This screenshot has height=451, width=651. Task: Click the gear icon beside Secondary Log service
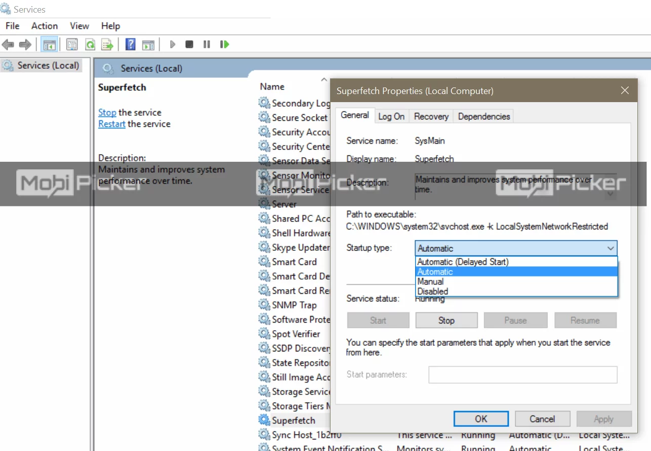click(264, 103)
